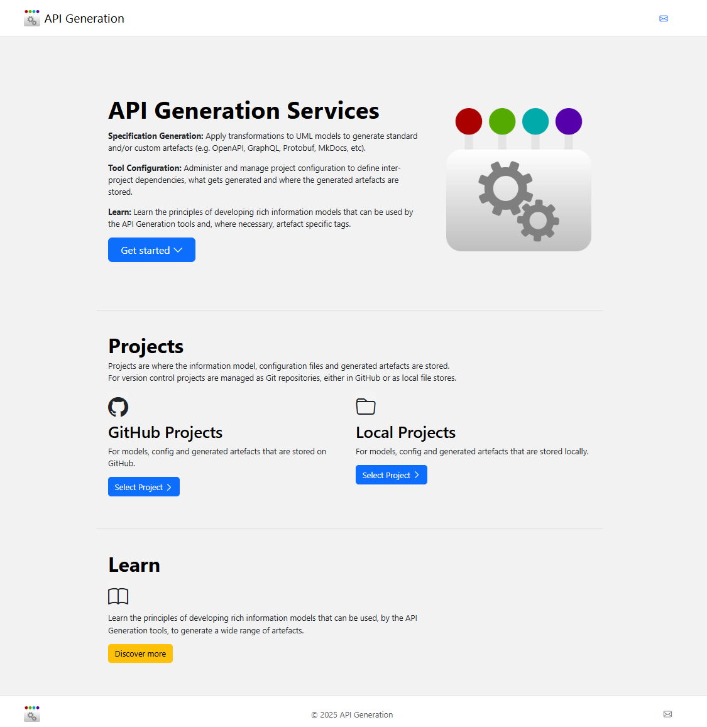Select the GitHub octocat icon
Screen dimensions: 707x727
(x=118, y=407)
